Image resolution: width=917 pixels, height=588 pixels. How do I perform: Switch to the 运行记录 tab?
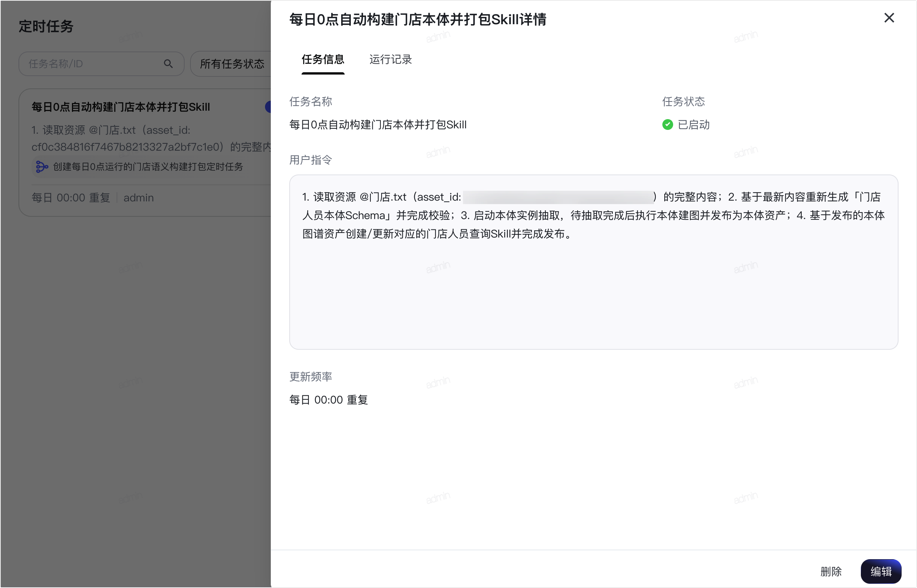pos(390,60)
